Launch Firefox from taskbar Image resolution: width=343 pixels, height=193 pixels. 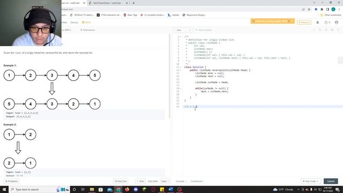[127, 189]
